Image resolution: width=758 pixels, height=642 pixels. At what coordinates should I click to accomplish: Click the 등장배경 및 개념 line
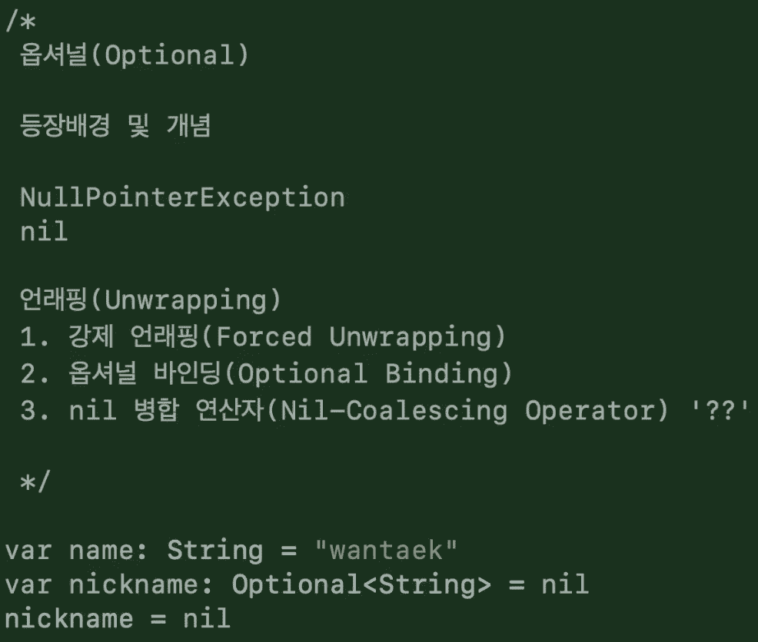pyautogui.click(x=115, y=126)
